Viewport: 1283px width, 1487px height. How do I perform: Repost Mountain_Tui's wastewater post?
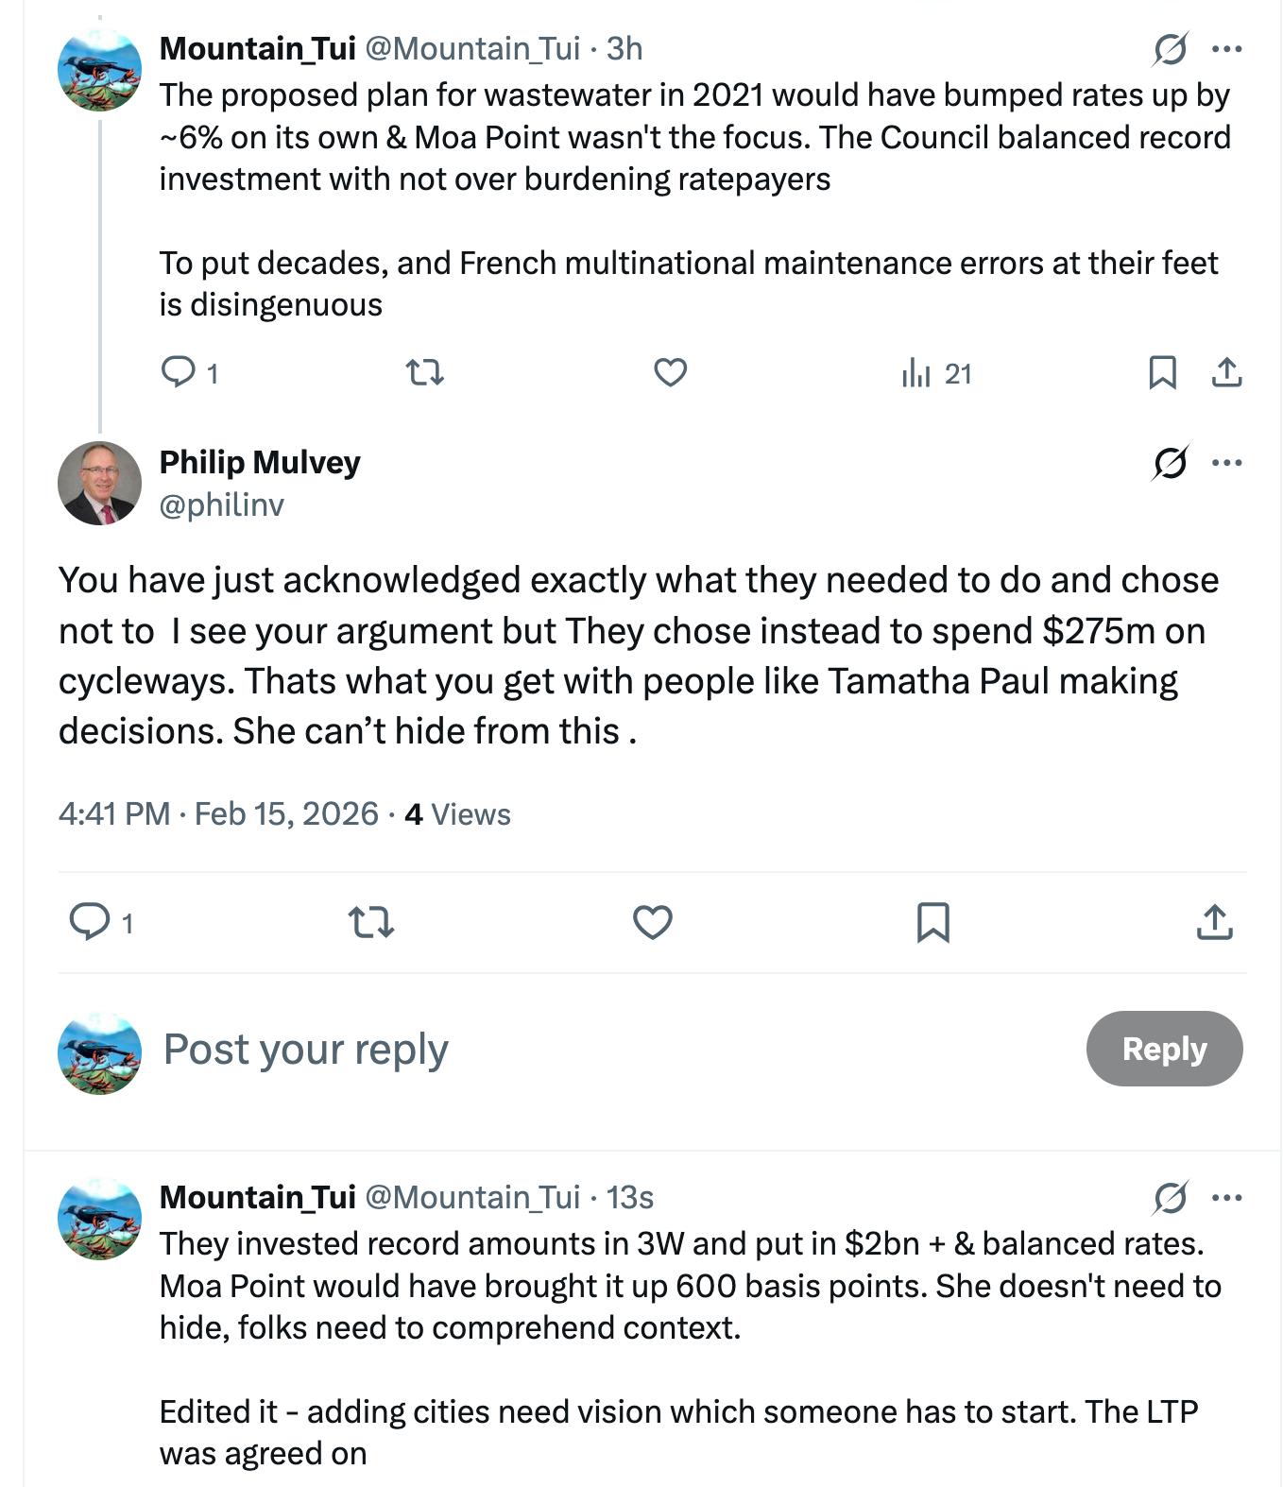click(424, 372)
